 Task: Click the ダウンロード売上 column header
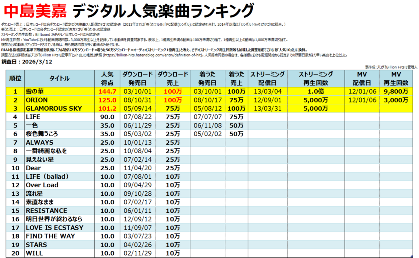click(x=172, y=78)
